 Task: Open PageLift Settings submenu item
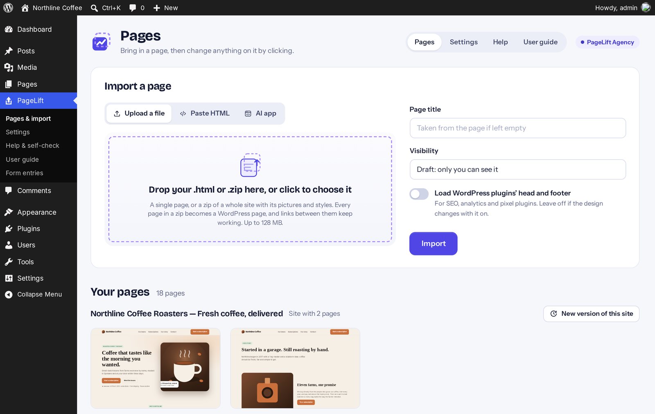pyautogui.click(x=38, y=132)
